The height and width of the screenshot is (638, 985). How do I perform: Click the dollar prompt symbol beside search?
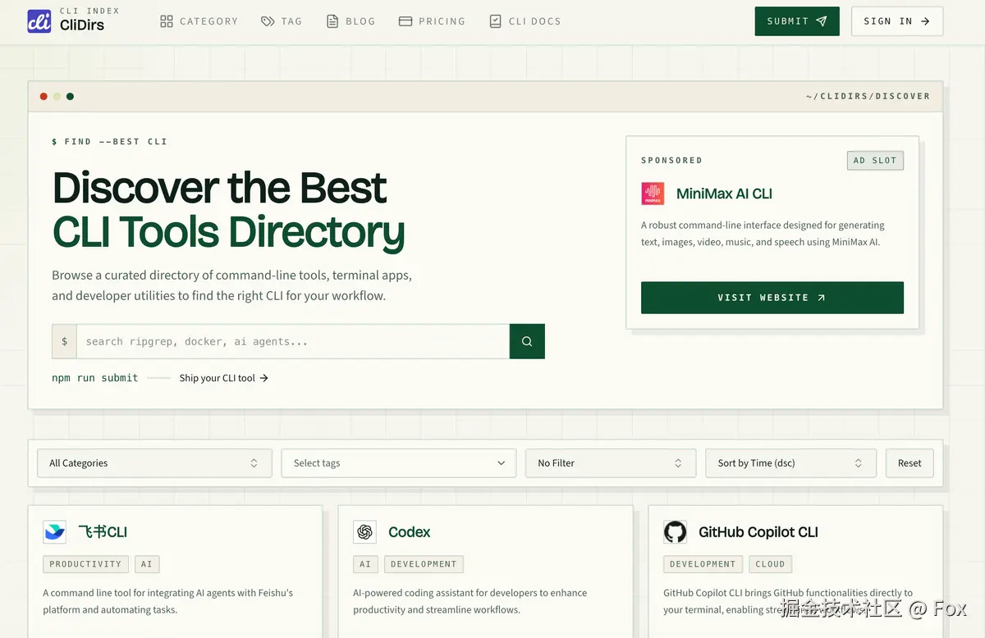click(x=64, y=341)
